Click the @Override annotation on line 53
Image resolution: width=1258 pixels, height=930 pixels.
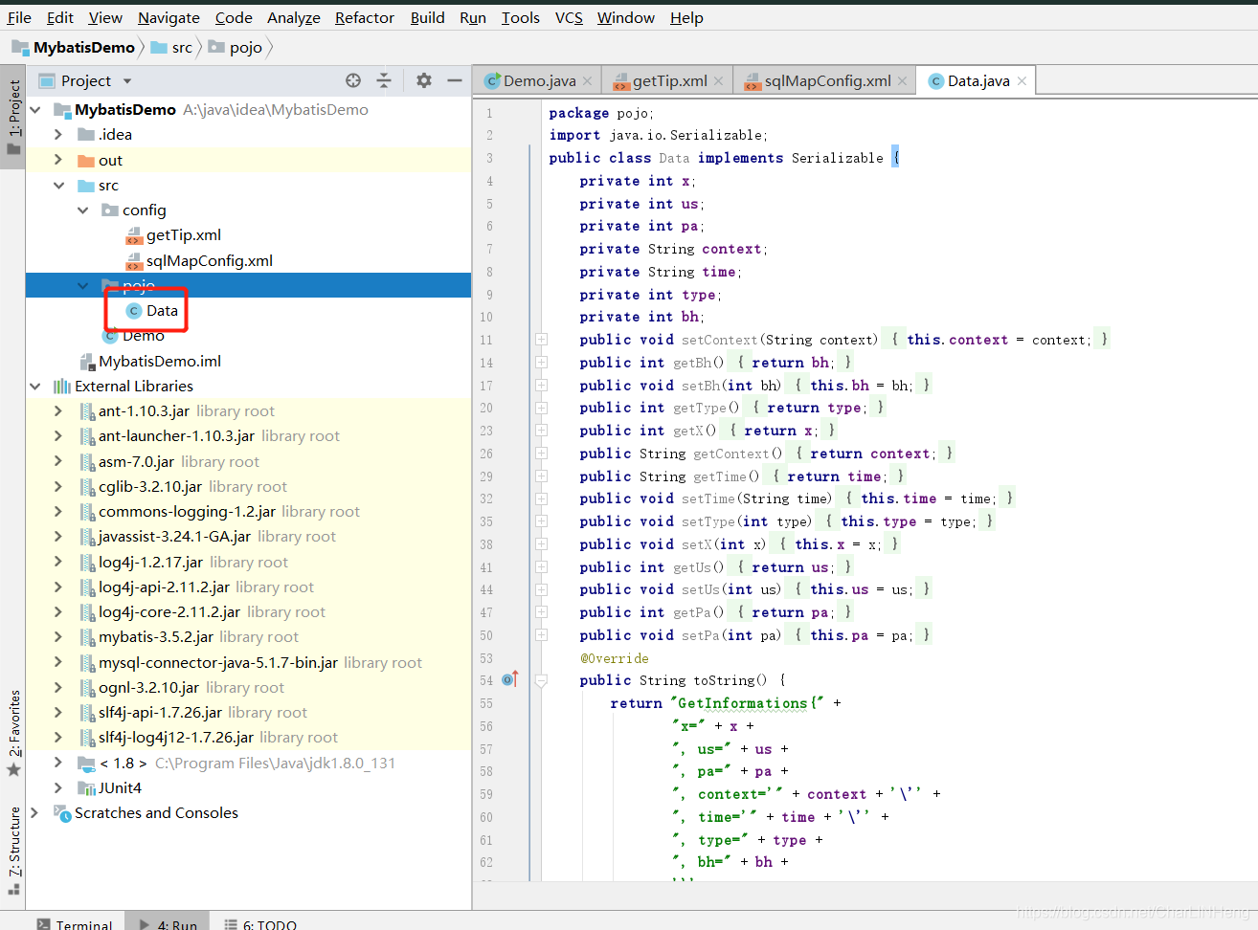[x=614, y=658]
